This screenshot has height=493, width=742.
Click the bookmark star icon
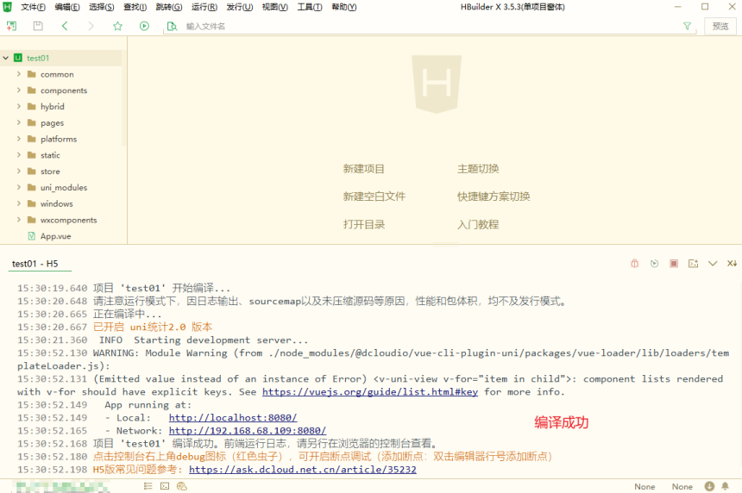(117, 26)
